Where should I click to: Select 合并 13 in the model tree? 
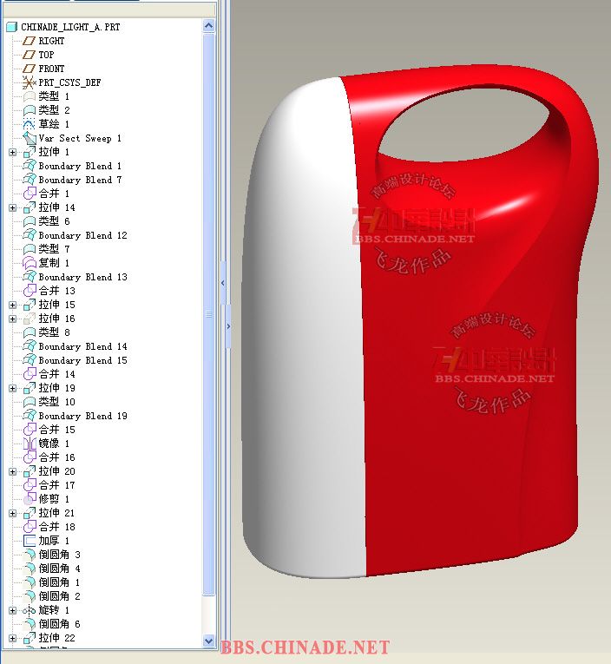tap(56, 291)
